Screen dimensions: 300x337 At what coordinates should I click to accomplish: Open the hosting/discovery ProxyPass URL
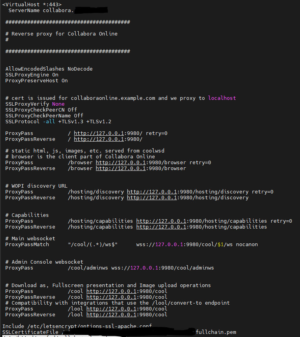click(152, 192)
